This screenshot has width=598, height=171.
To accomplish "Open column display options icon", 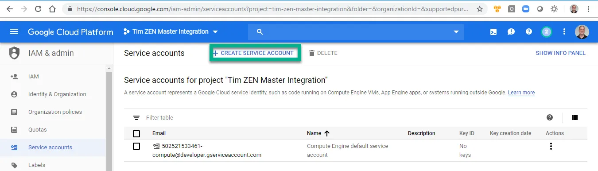I will coord(575,117).
